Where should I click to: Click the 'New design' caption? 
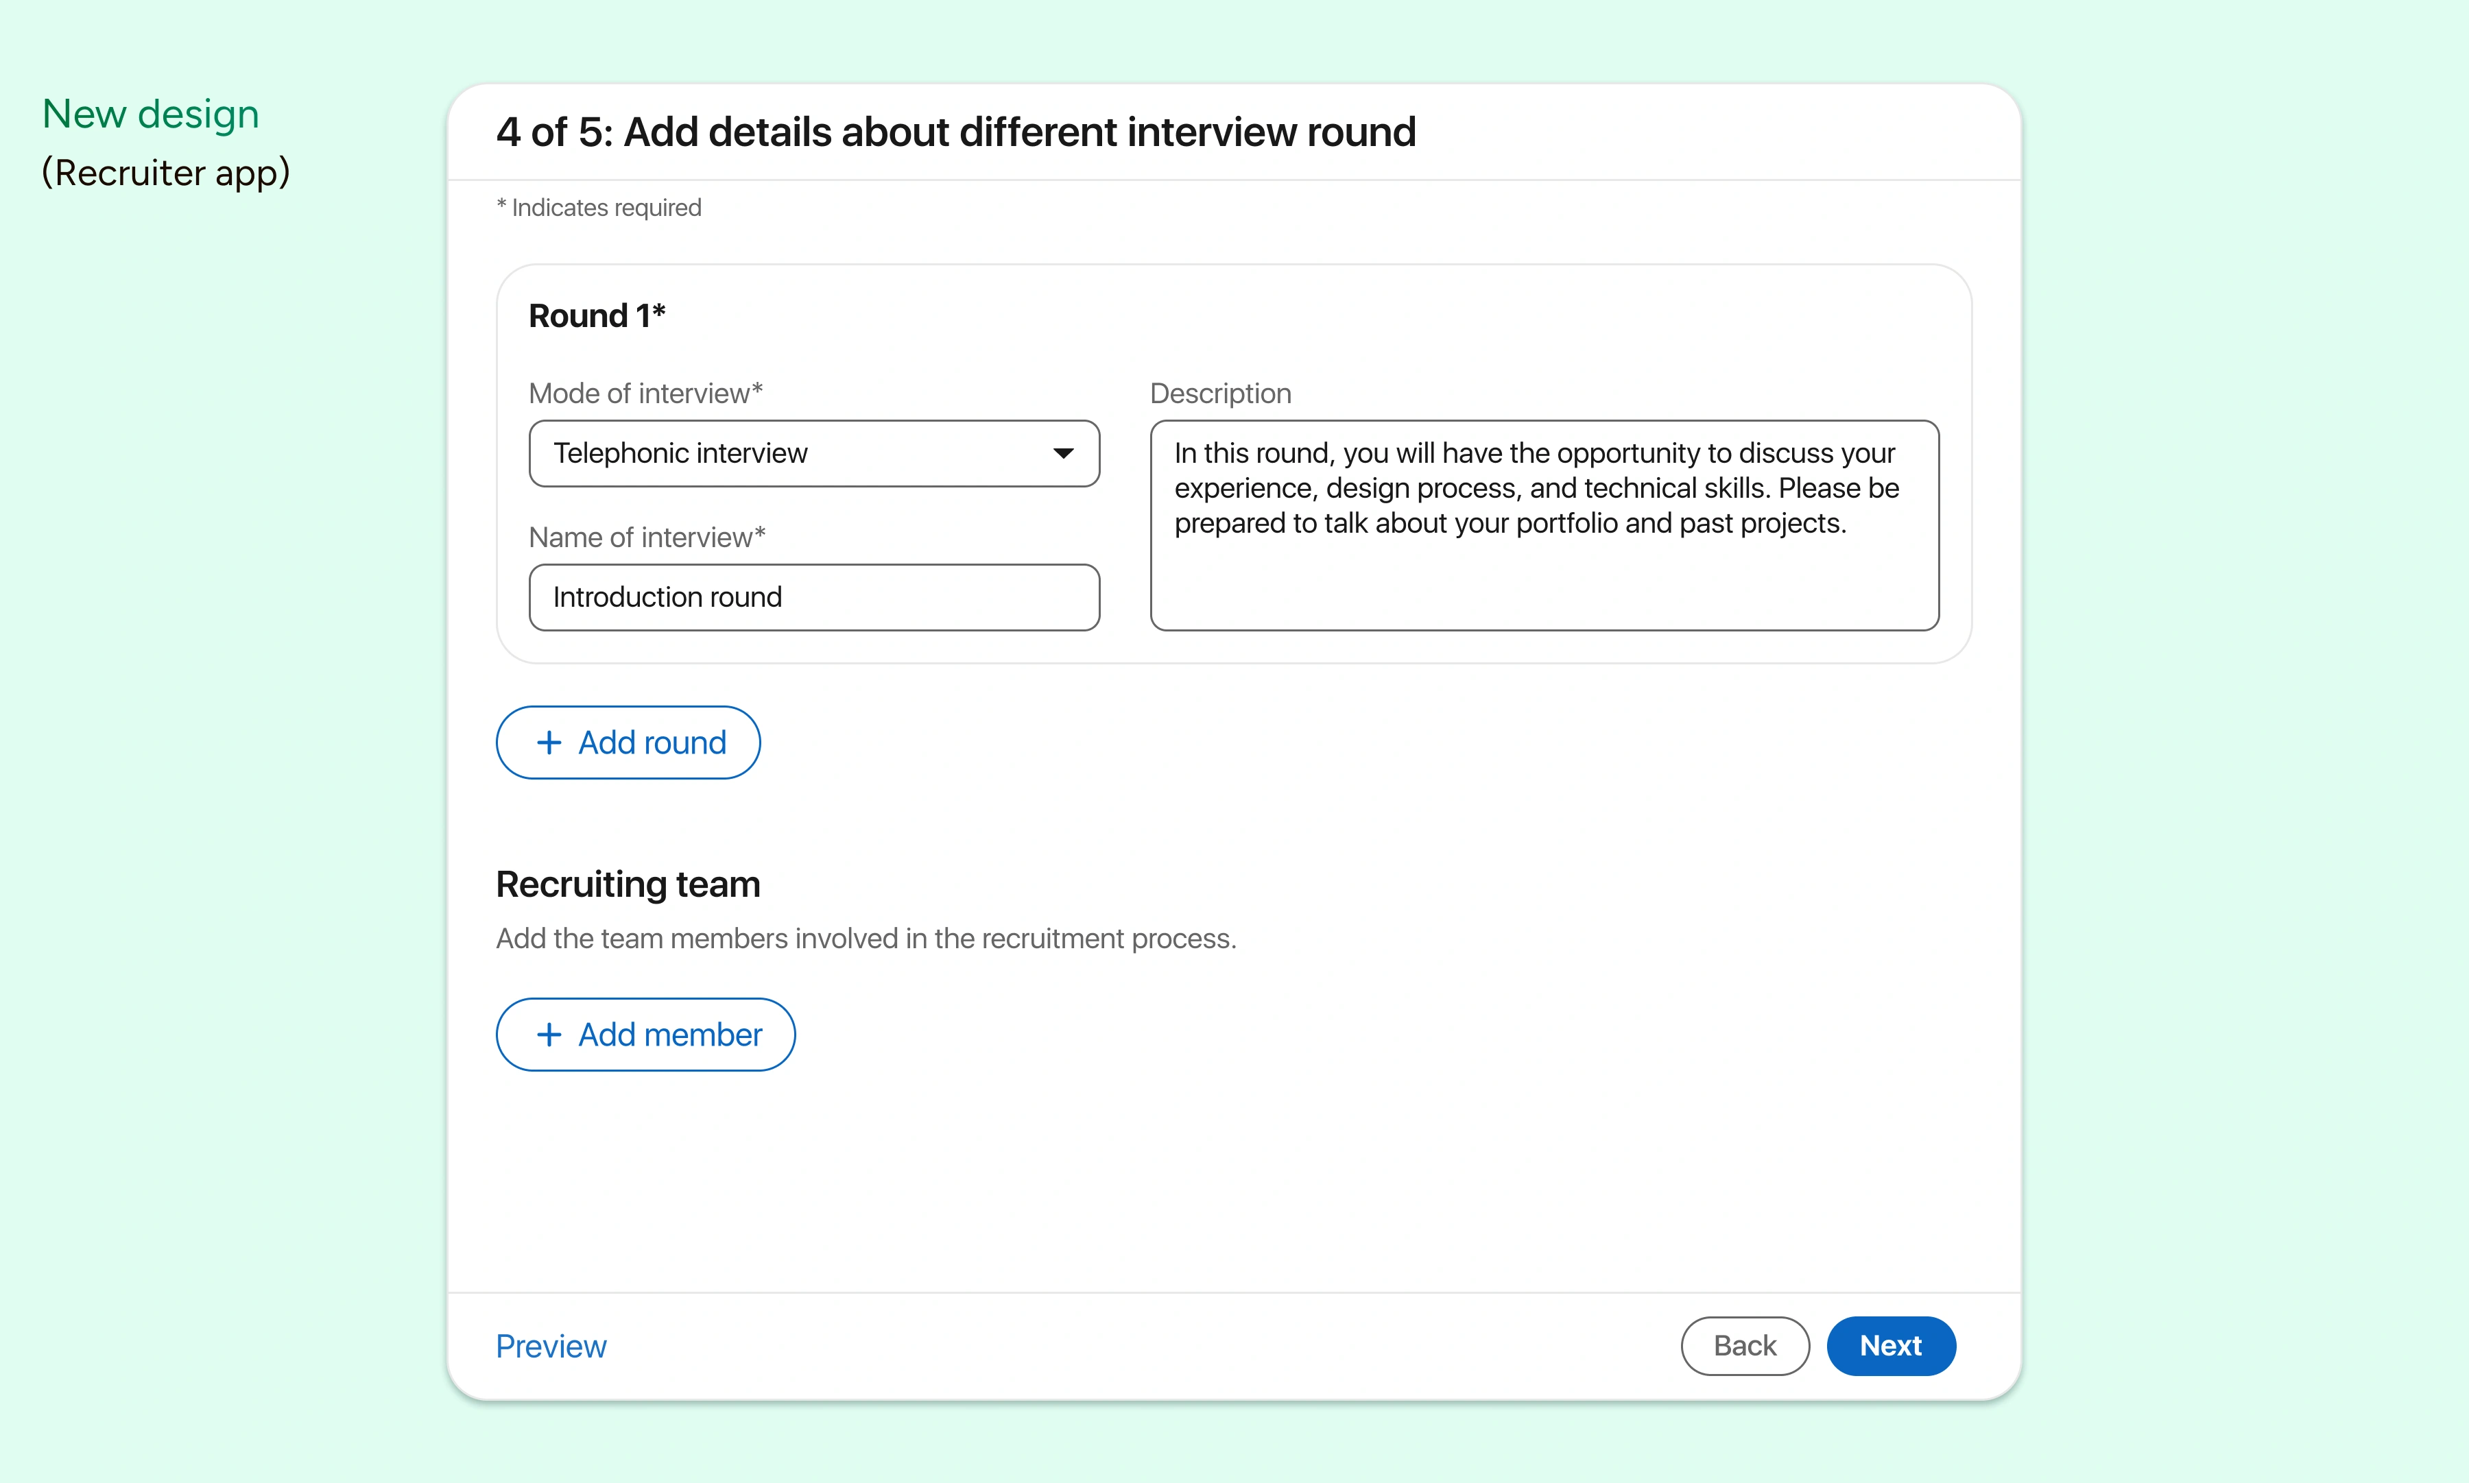[151, 115]
